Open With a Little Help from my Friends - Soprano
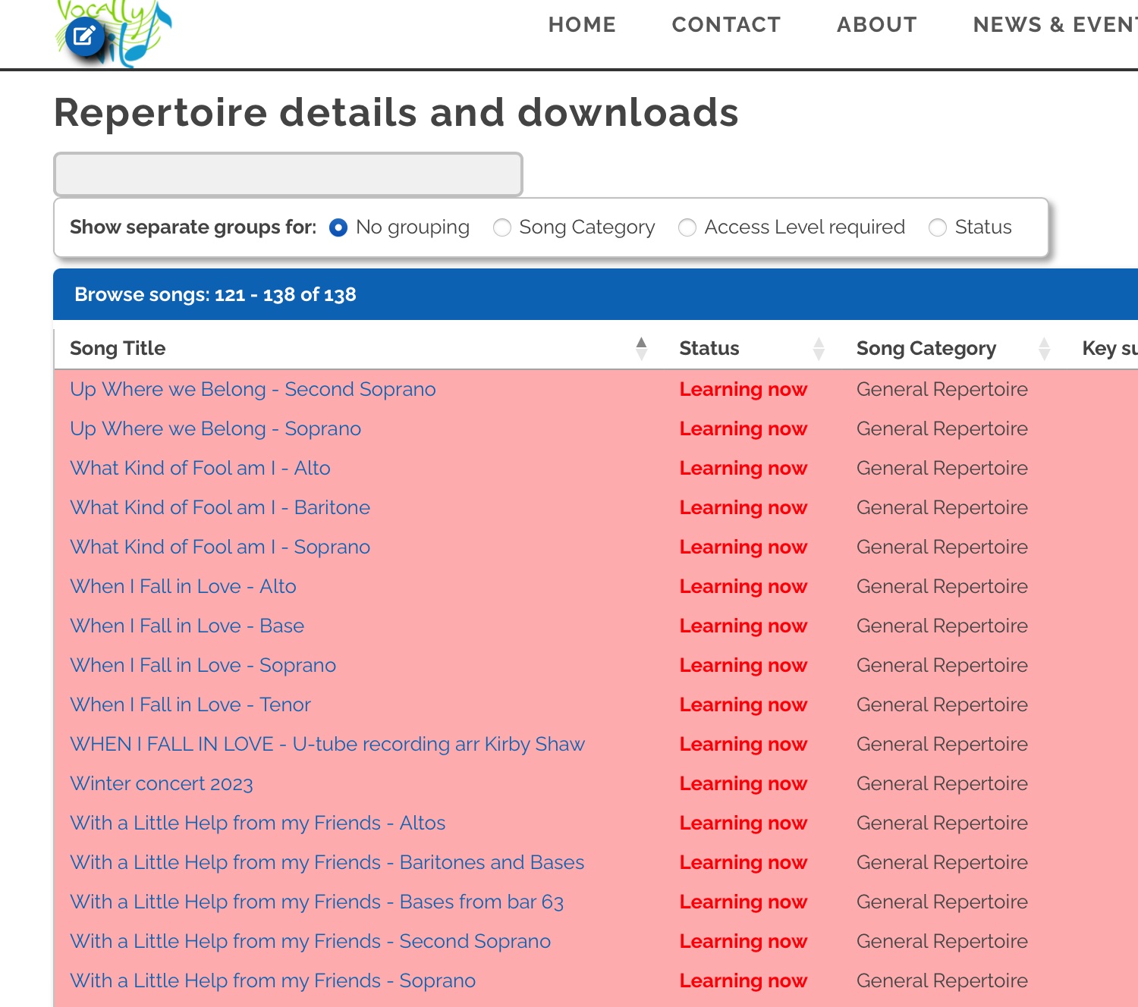Viewport: 1138px width, 1007px height. 272,980
